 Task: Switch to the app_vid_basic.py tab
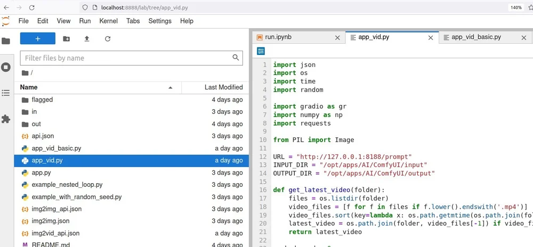click(485, 37)
